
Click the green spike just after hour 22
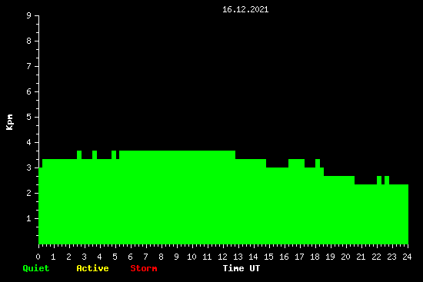379,180
